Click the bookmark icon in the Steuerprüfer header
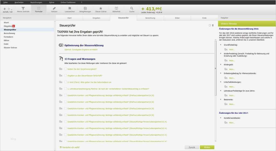Viewport: 276px width, 151px height. (x=213, y=26)
